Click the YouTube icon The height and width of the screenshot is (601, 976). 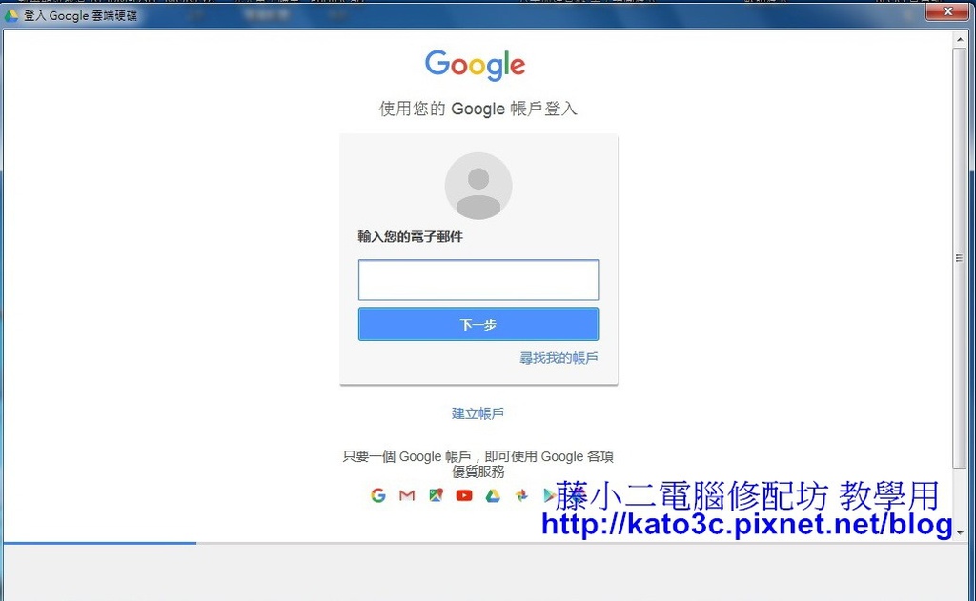click(x=464, y=495)
